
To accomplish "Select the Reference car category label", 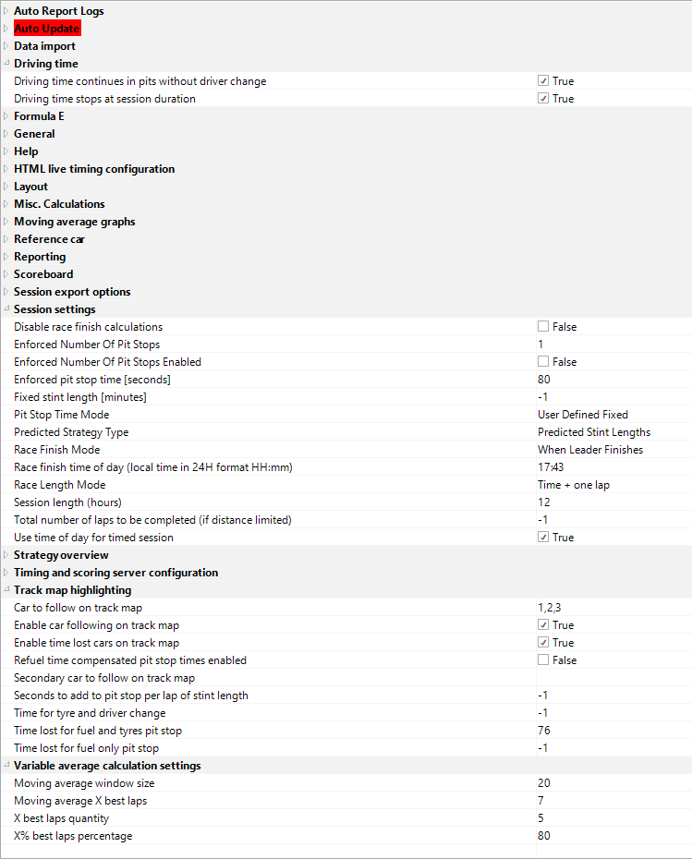I will click(49, 239).
